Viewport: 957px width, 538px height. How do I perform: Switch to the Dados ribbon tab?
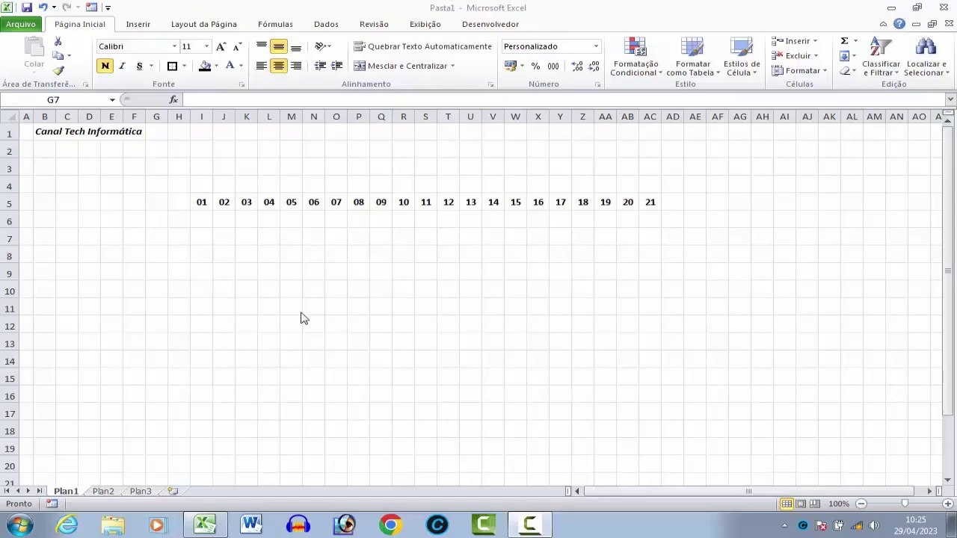pos(326,24)
